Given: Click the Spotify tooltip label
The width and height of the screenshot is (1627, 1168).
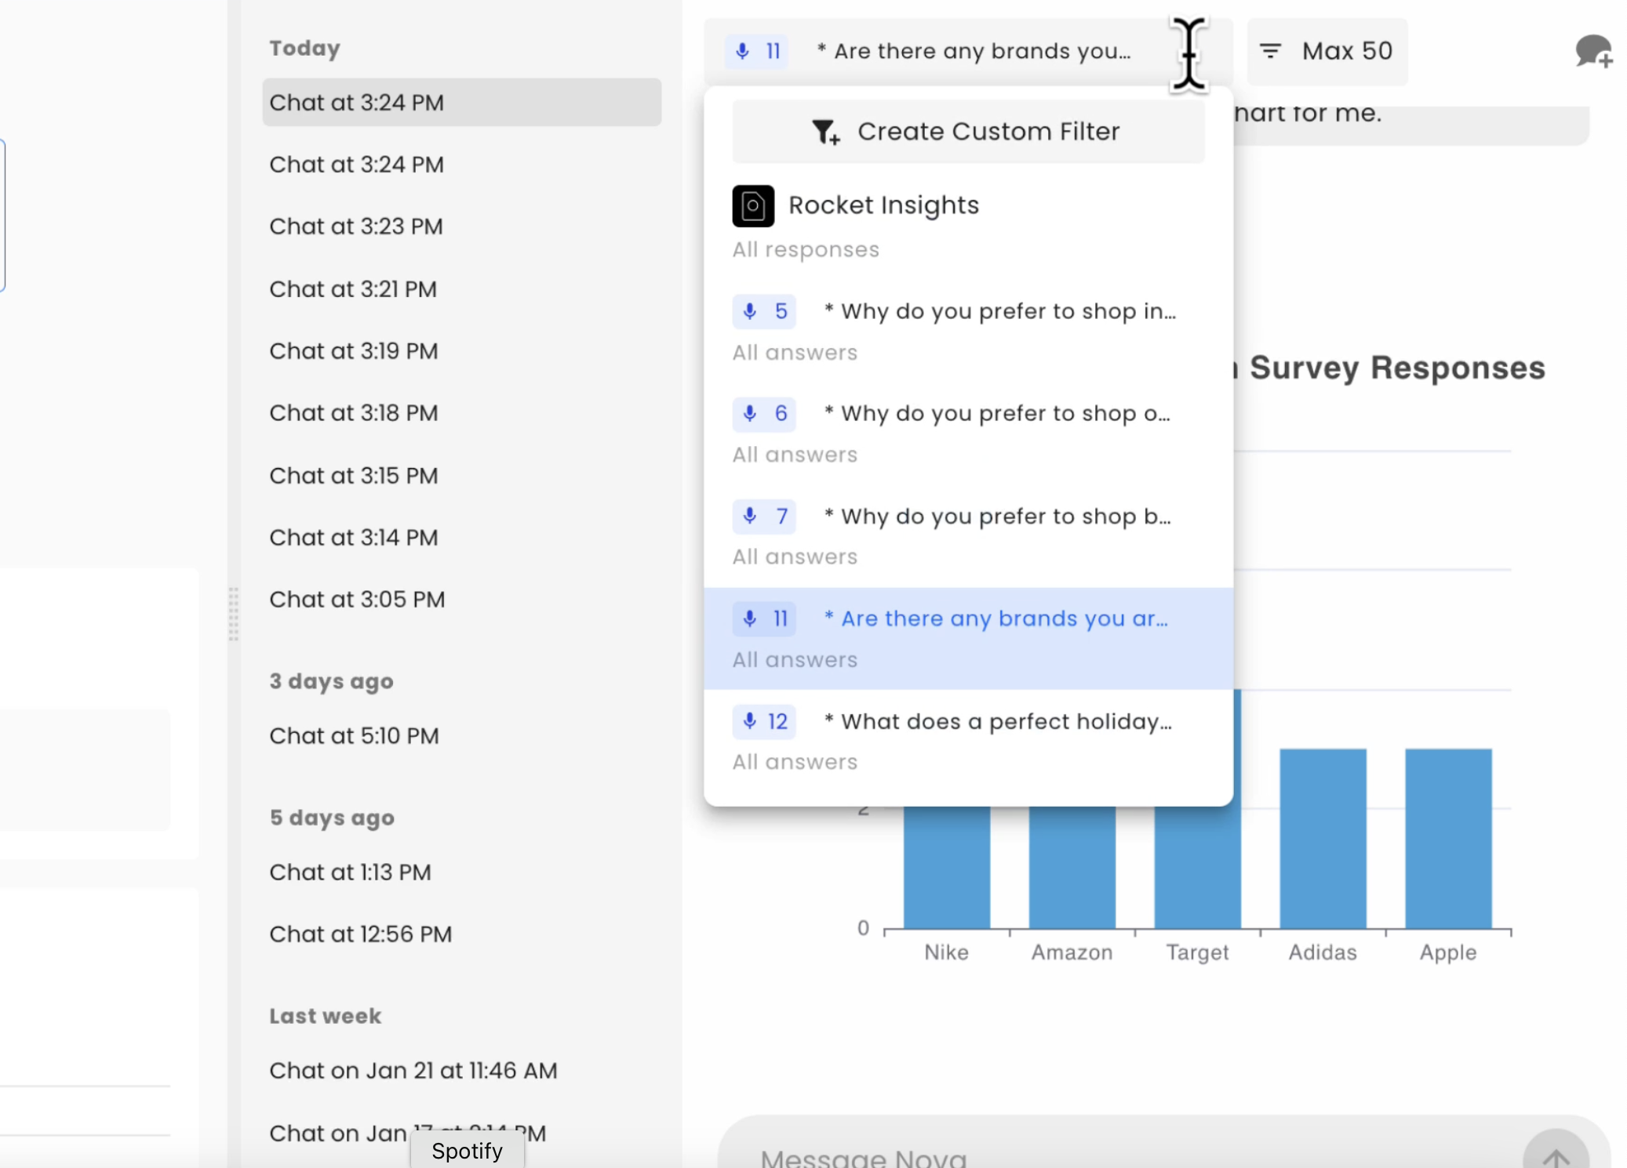Looking at the screenshot, I should (468, 1150).
